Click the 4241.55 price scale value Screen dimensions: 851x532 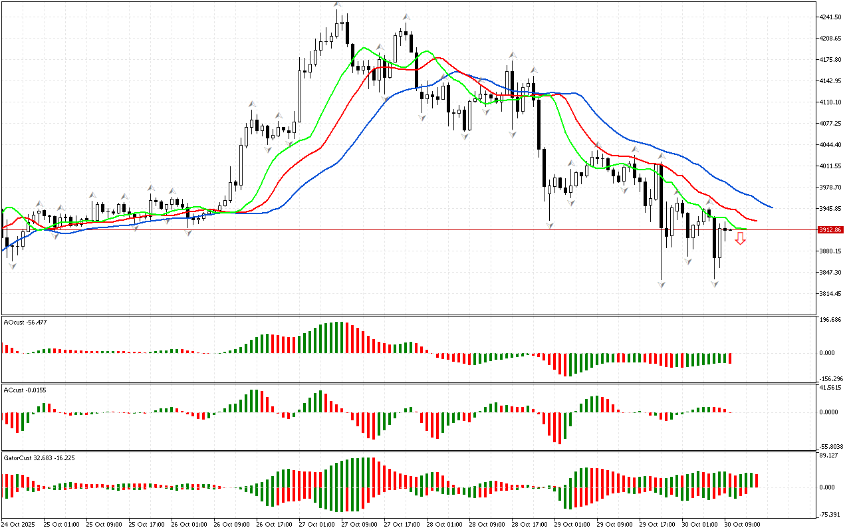[832, 17]
